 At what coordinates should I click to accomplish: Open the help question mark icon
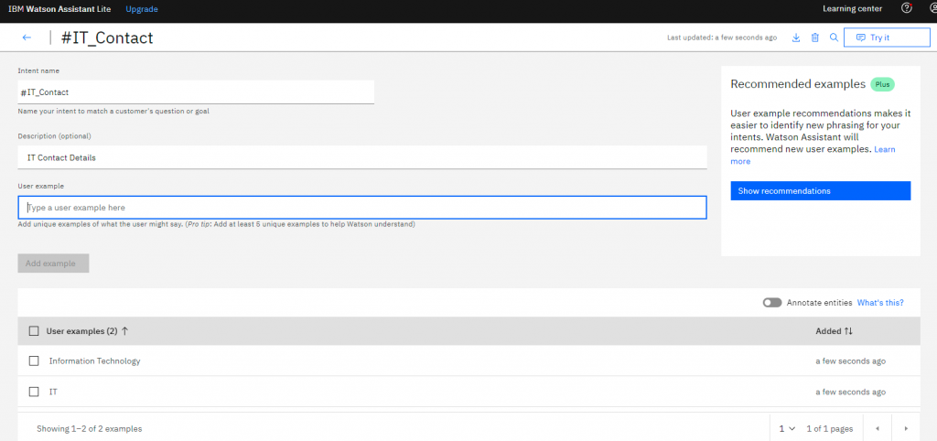tap(907, 8)
